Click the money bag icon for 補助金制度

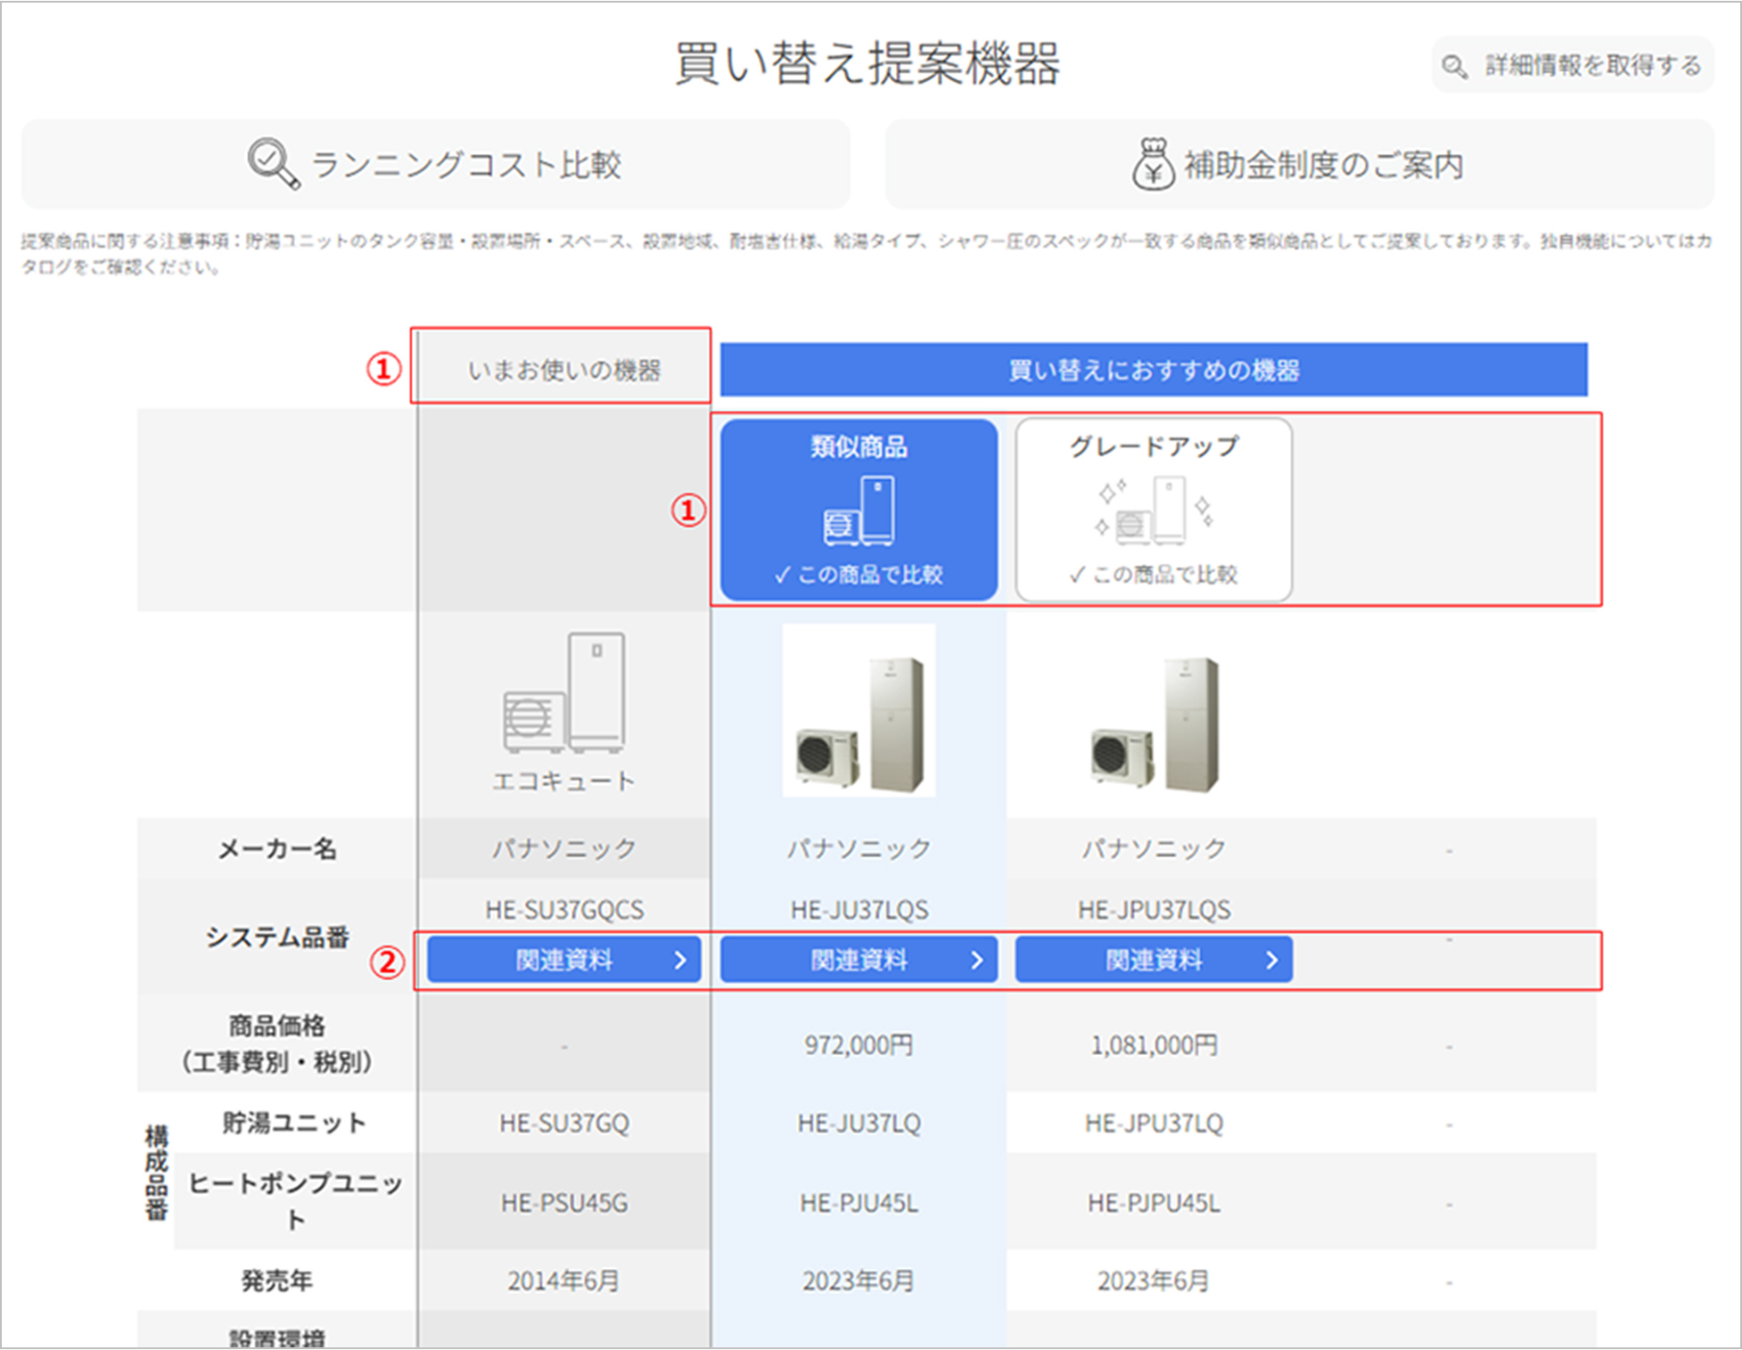1153,164
